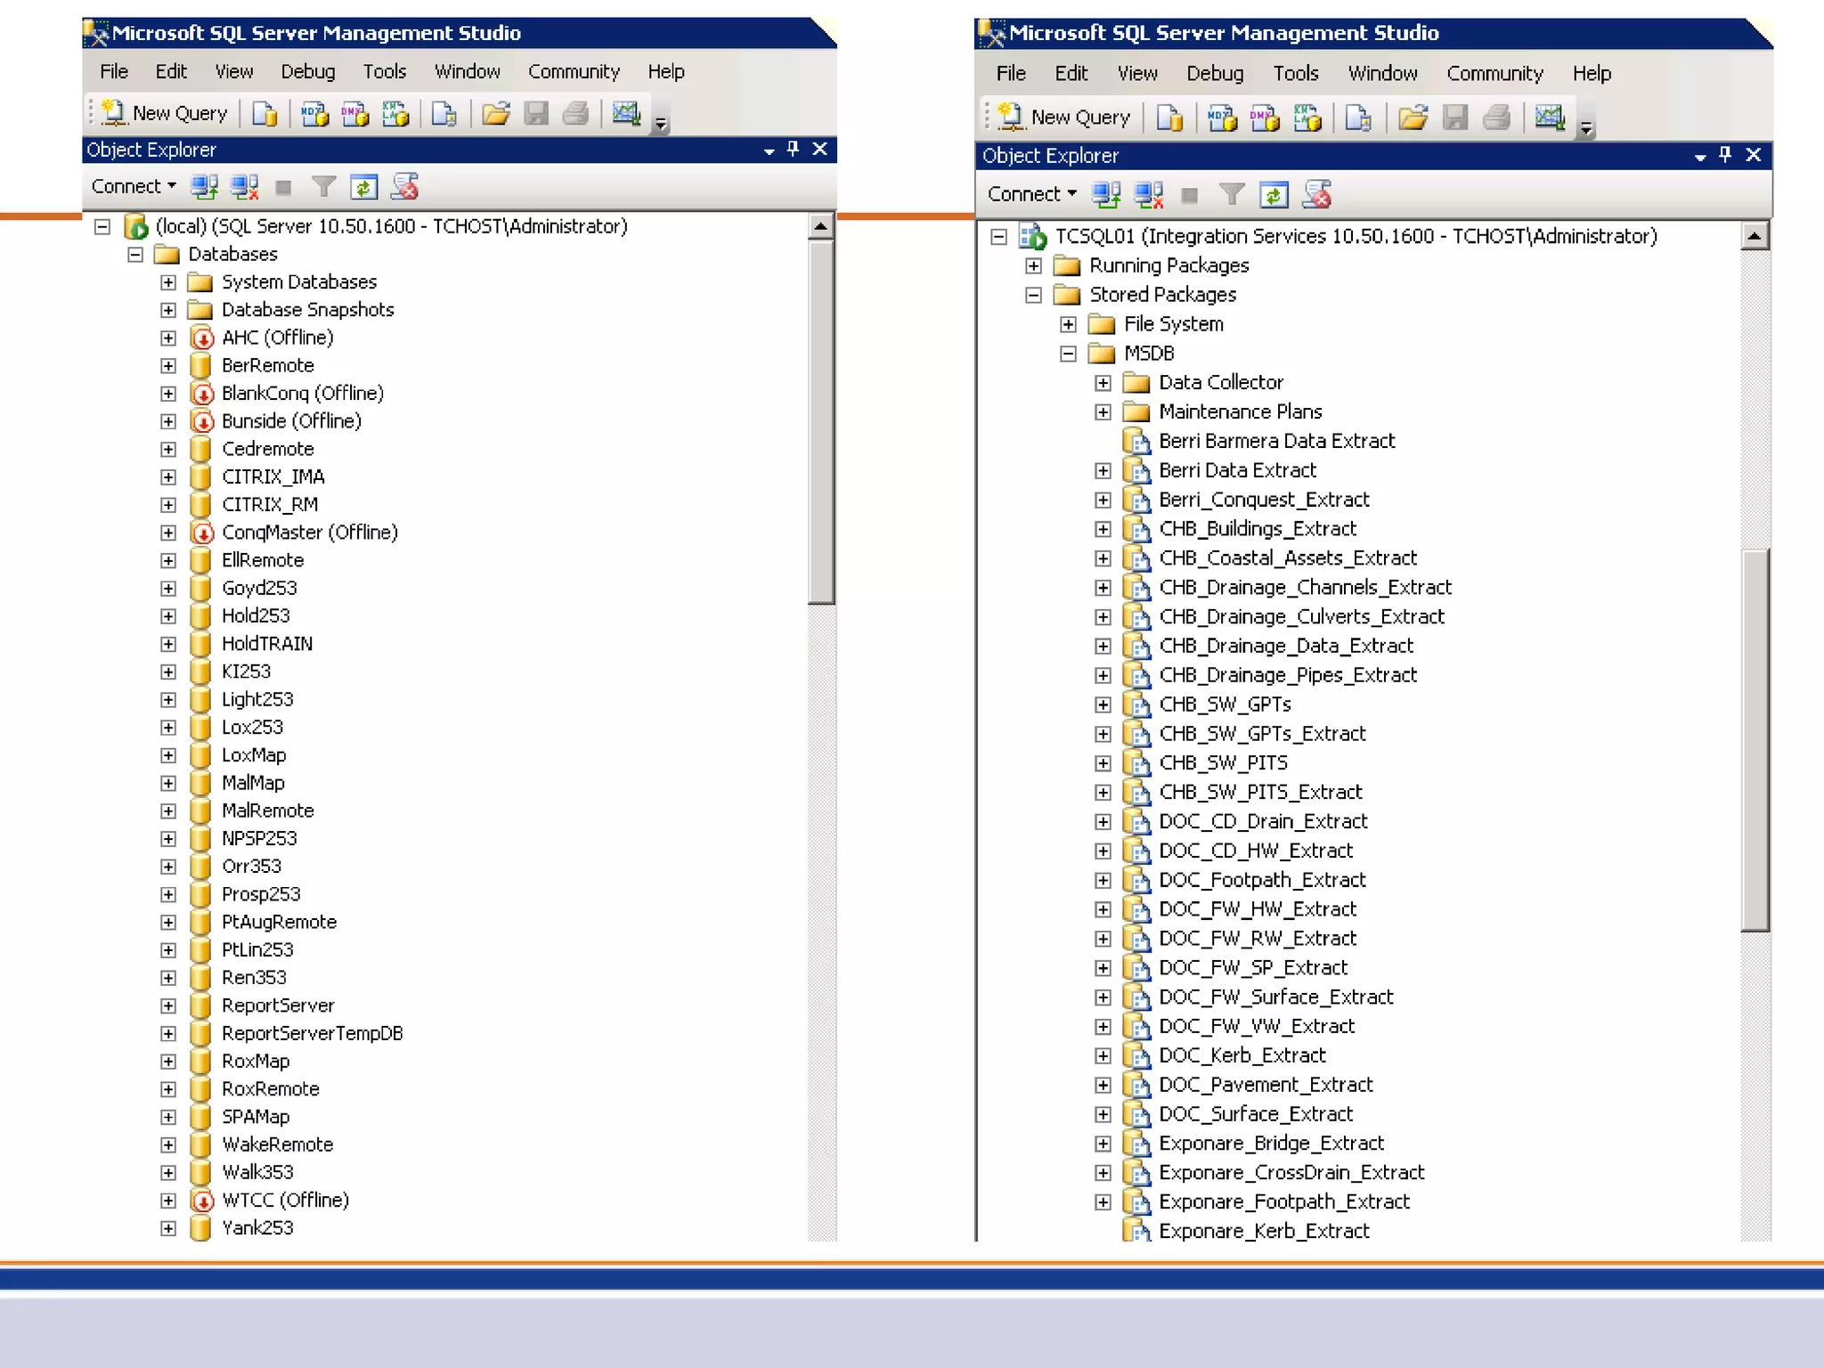Click Disconnect icon in right Object Explorer
The image size is (1824, 1368).
tap(1149, 194)
